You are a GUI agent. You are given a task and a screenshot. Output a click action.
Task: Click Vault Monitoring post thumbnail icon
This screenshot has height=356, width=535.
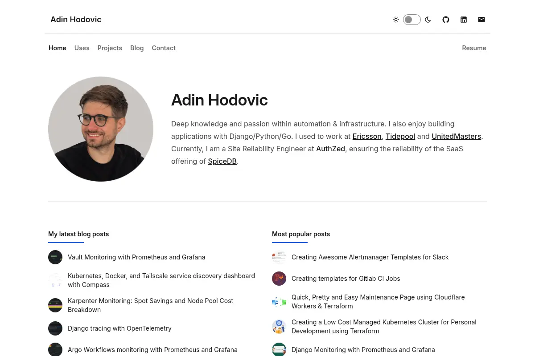point(55,257)
